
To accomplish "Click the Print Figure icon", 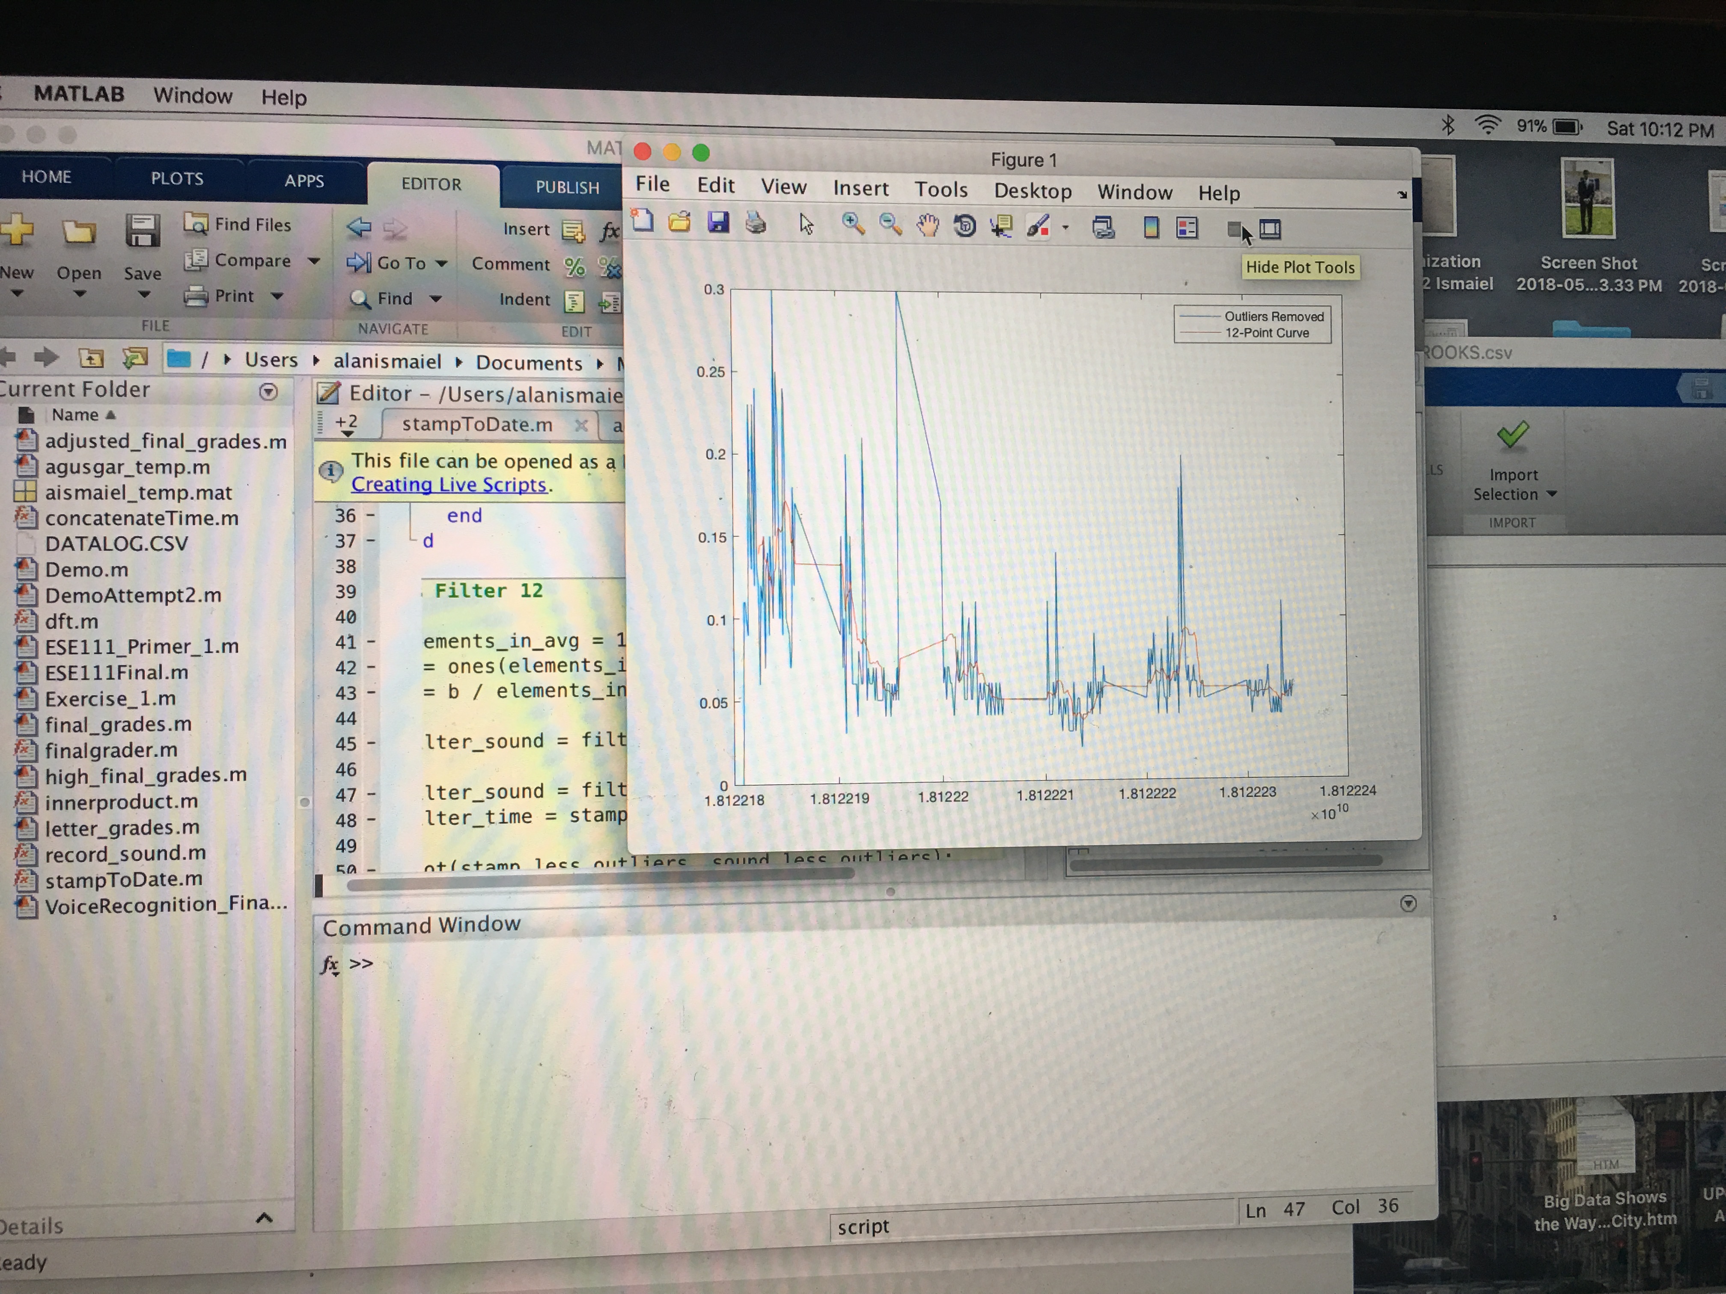I will click(x=755, y=223).
